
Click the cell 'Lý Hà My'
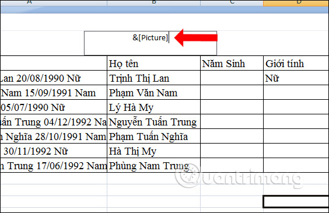[x=154, y=107]
